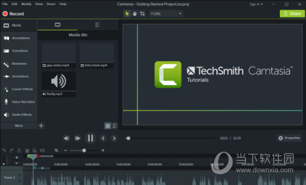Expand the More tools list

pos(19,126)
